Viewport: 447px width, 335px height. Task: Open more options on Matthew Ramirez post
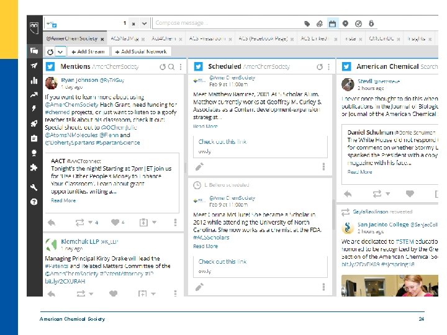coord(323,166)
